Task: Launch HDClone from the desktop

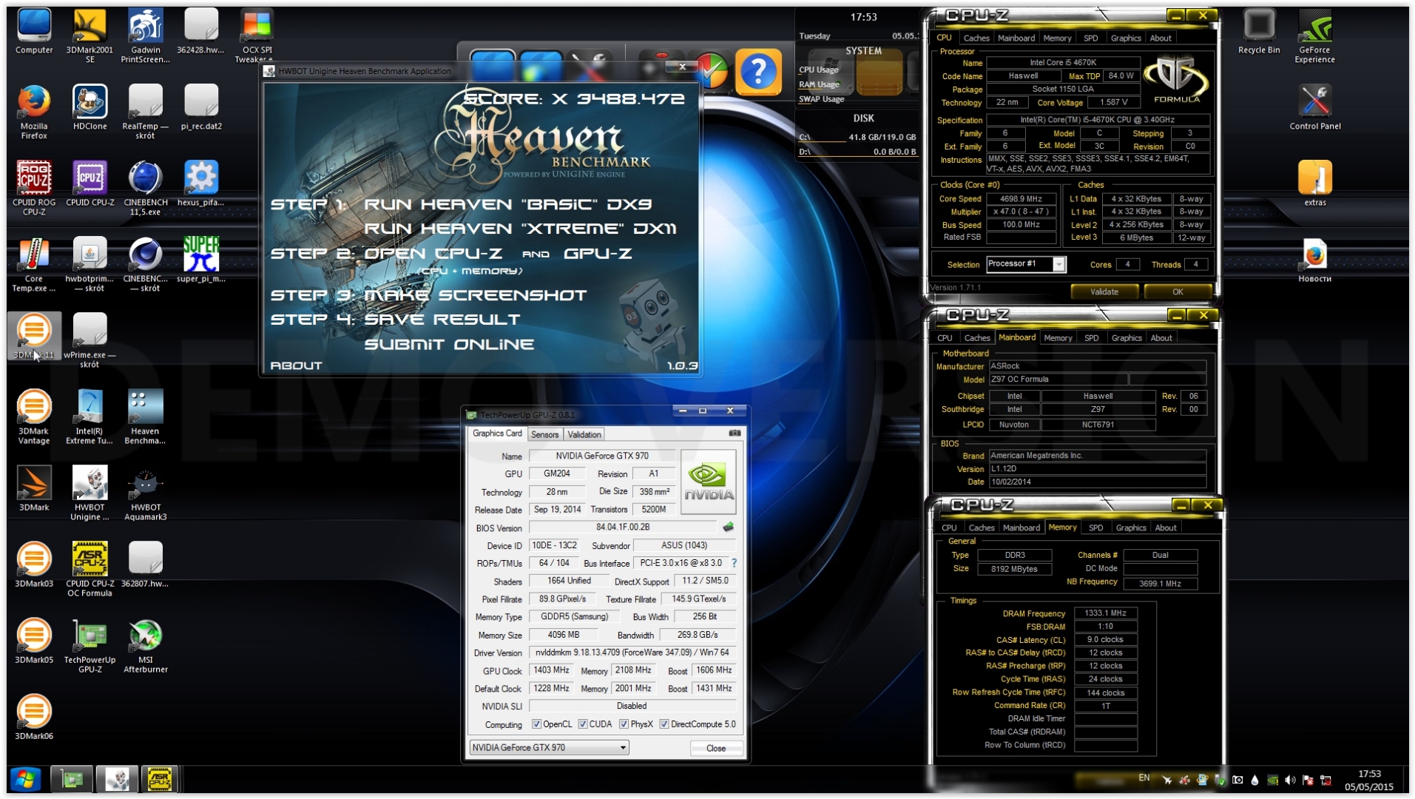Action: (90, 107)
